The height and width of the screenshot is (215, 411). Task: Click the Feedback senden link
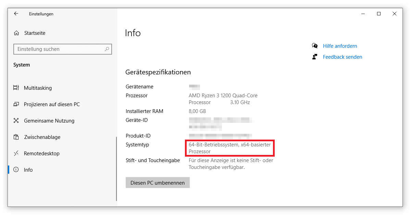342,57
